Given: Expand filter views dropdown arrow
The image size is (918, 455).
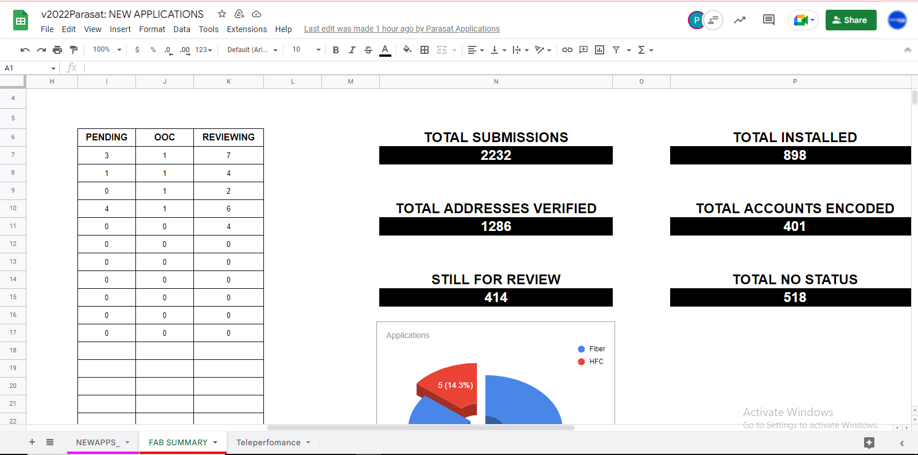Looking at the screenshot, I should click(629, 50).
